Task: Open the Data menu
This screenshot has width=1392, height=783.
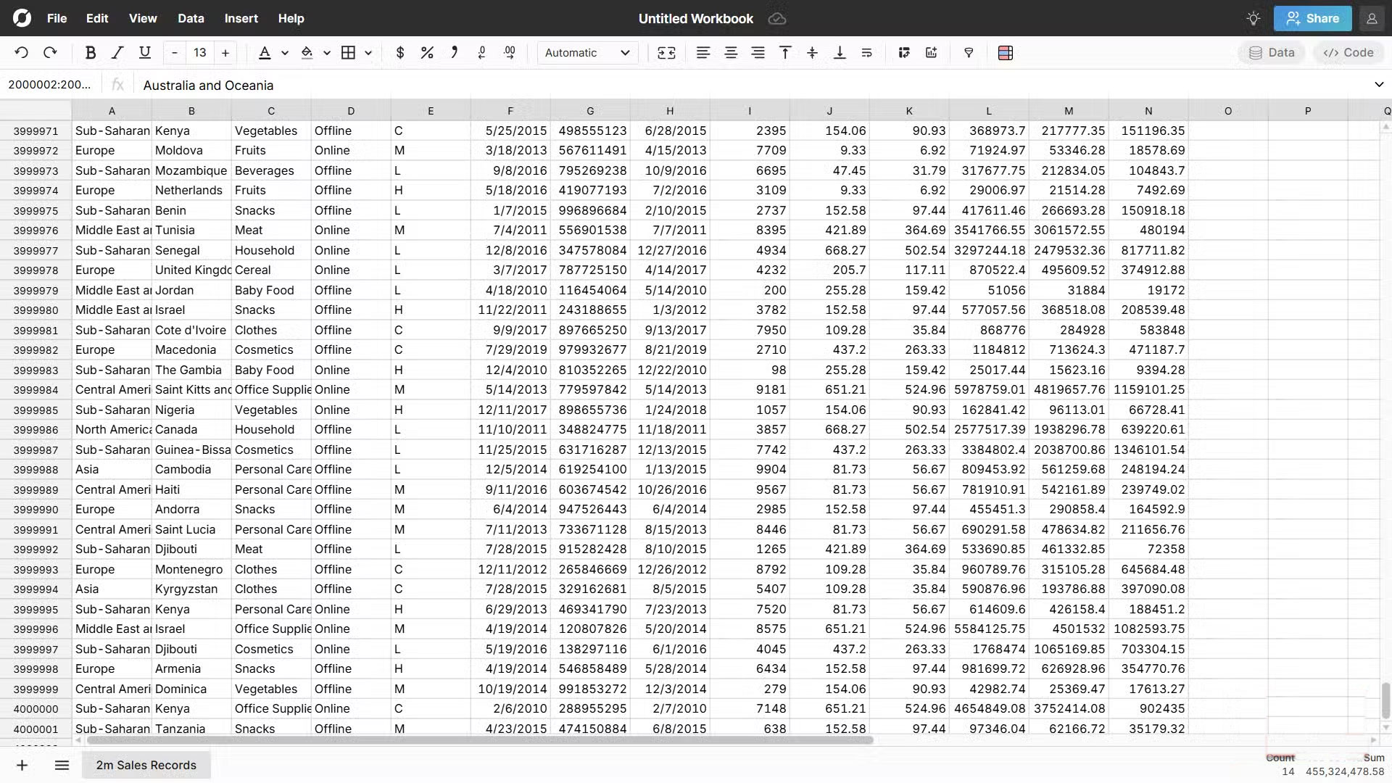Action: click(190, 18)
